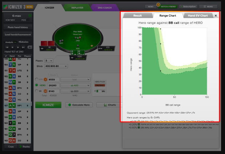Click the BTN stack field 9559
This screenshot has width=225, height=154.
[x=53, y=79]
